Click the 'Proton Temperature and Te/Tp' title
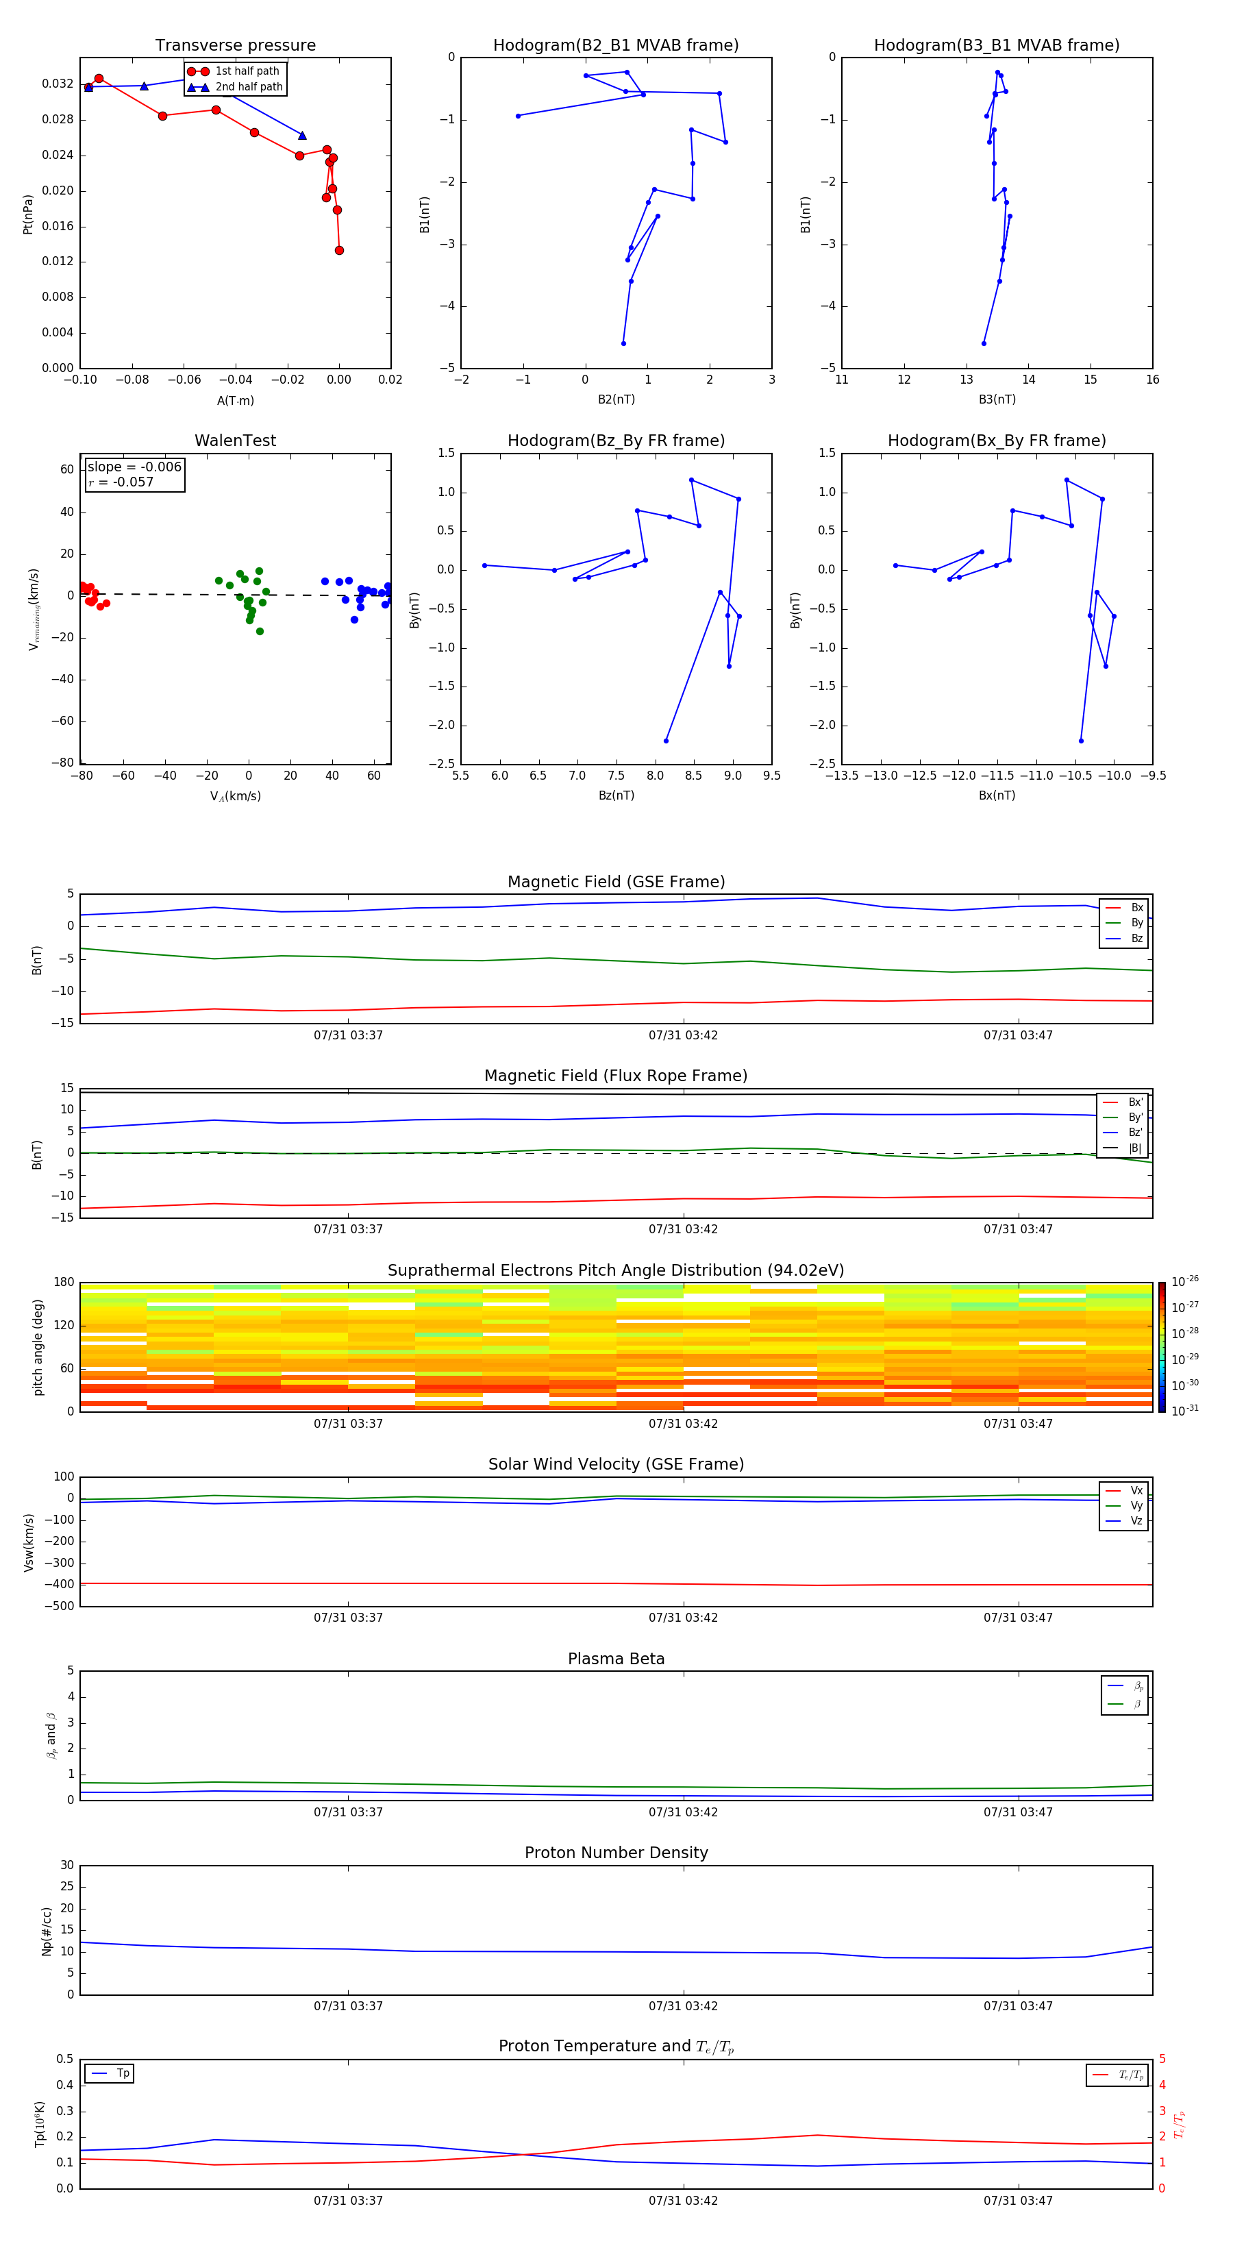The height and width of the screenshot is (2261, 1233). 616,2046
